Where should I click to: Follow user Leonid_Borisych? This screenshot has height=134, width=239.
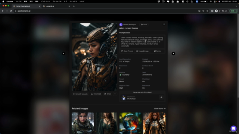click(x=144, y=25)
